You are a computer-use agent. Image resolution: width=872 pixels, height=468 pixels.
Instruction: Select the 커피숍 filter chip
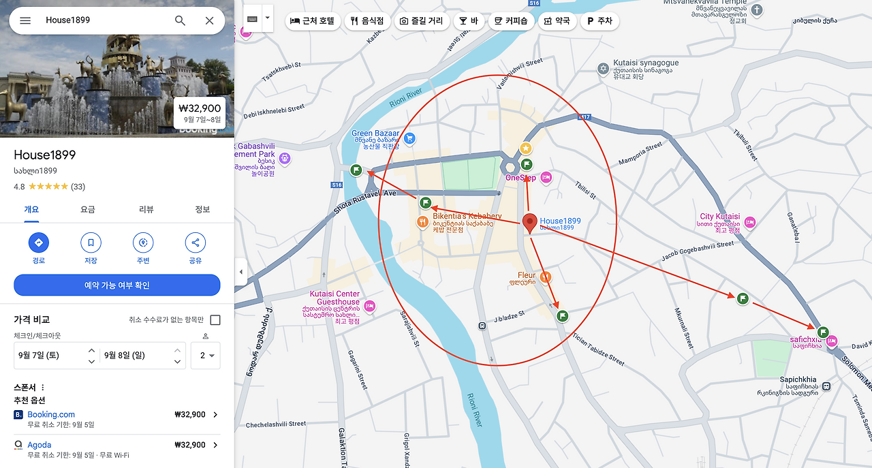pyautogui.click(x=512, y=21)
